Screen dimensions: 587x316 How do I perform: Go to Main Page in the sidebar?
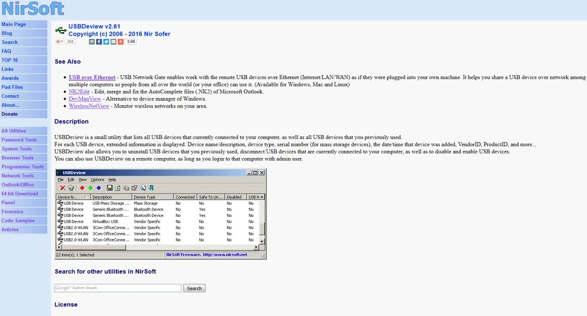click(24, 24)
